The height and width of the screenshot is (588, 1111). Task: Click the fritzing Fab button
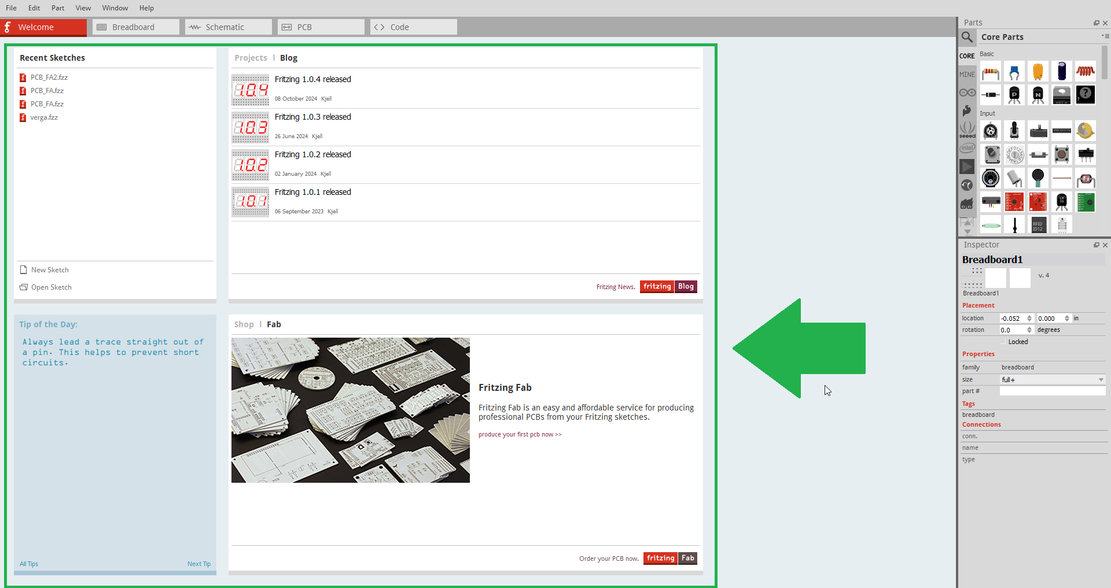tap(670, 559)
